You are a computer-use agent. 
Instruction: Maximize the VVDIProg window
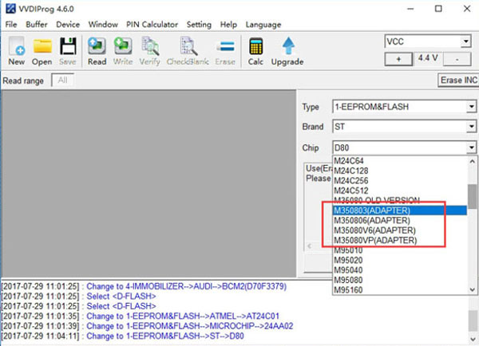point(438,9)
